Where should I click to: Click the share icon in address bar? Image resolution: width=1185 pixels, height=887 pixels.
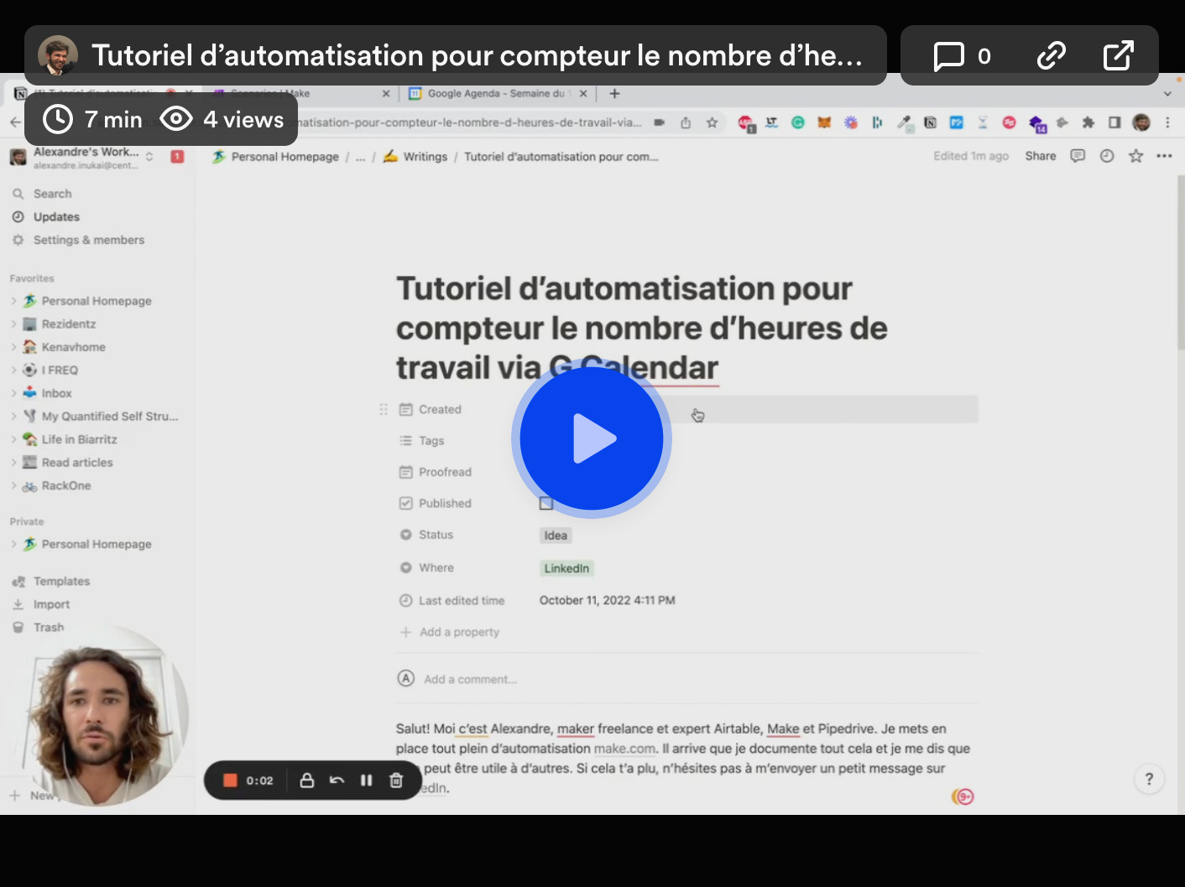(685, 122)
